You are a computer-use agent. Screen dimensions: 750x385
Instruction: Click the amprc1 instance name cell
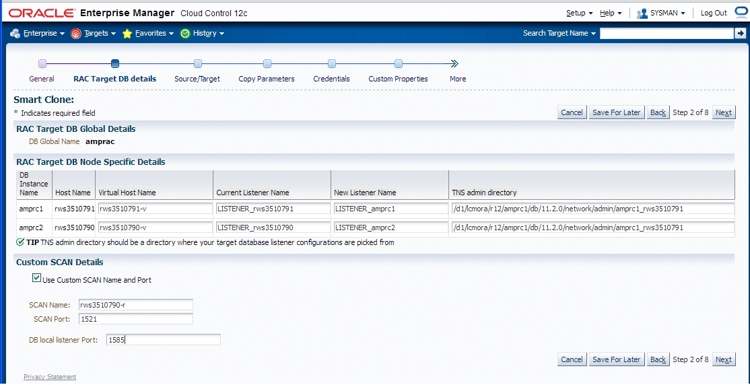(x=34, y=209)
